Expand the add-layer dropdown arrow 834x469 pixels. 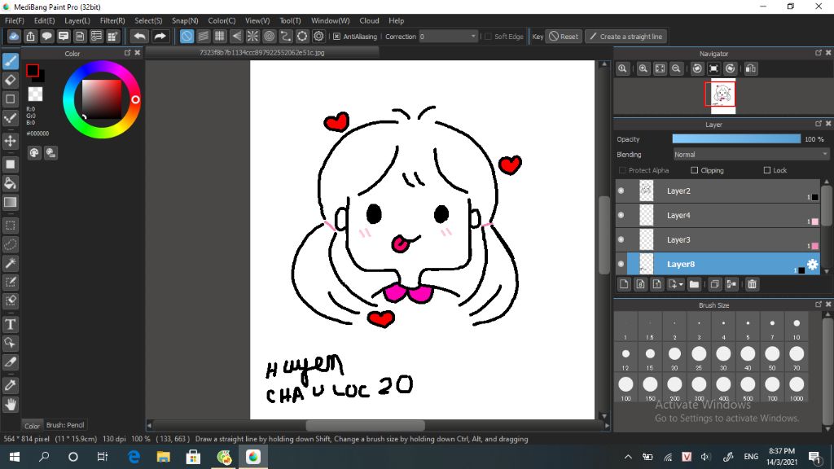click(681, 284)
